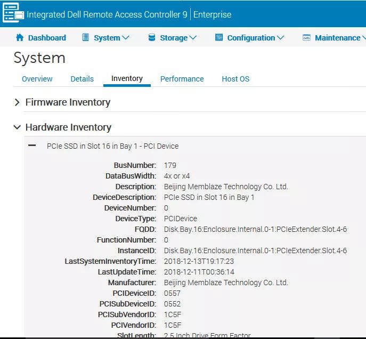Click the Maintenance monitor icon
Image resolution: width=366 pixels, height=339 pixels.
pos(306,37)
